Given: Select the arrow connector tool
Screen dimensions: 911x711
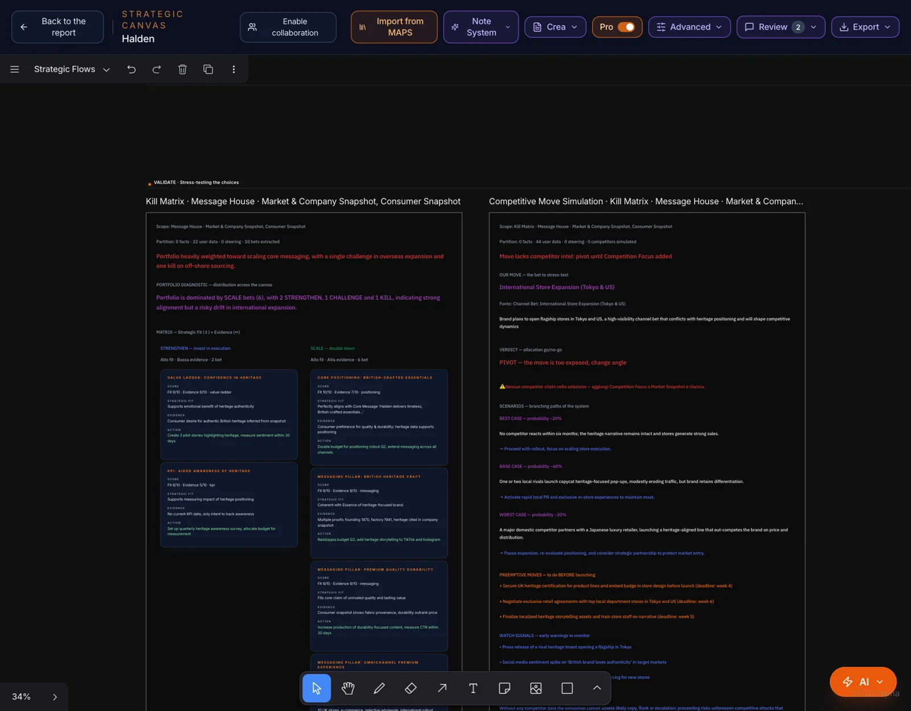Looking at the screenshot, I should click(442, 688).
